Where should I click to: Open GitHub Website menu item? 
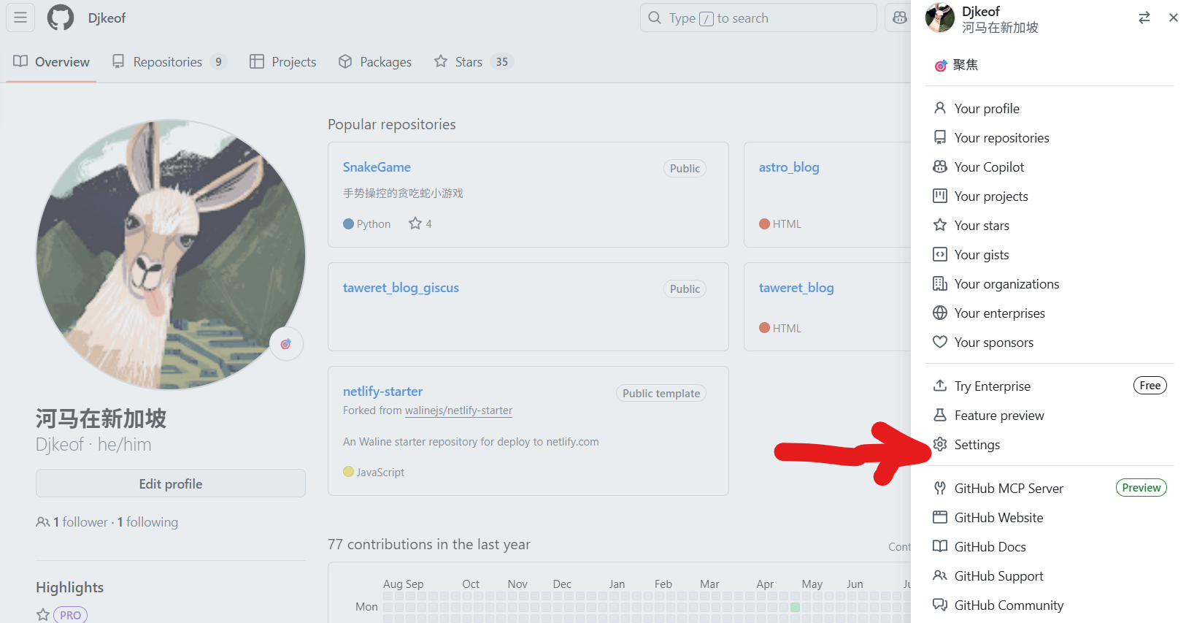click(x=1050, y=517)
